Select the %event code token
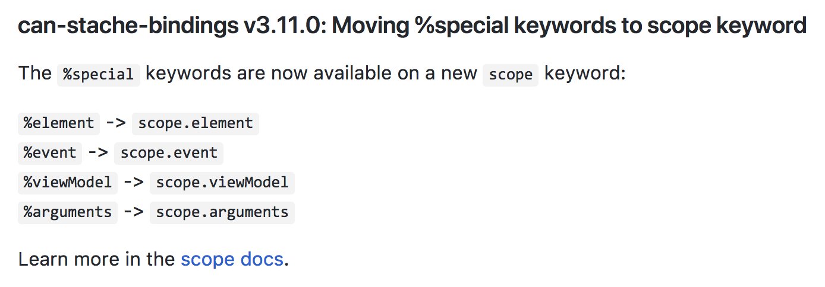This screenshot has height=287, width=825. coord(50,153)
